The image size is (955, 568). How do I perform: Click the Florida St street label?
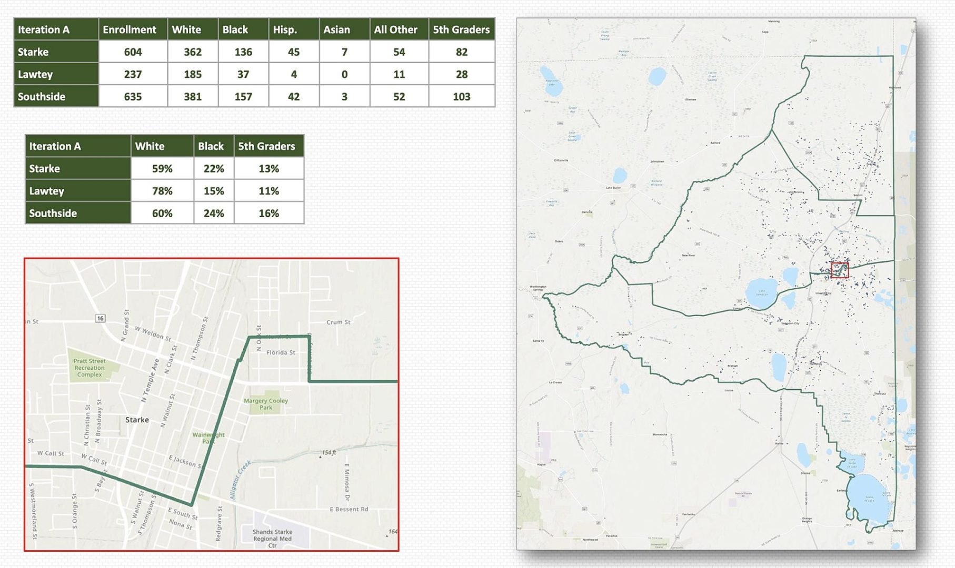coord(281,352)
